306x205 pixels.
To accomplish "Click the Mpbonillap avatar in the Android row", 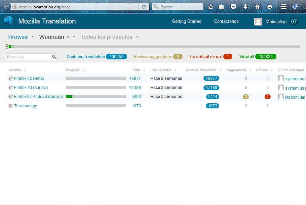I will 281,97.
